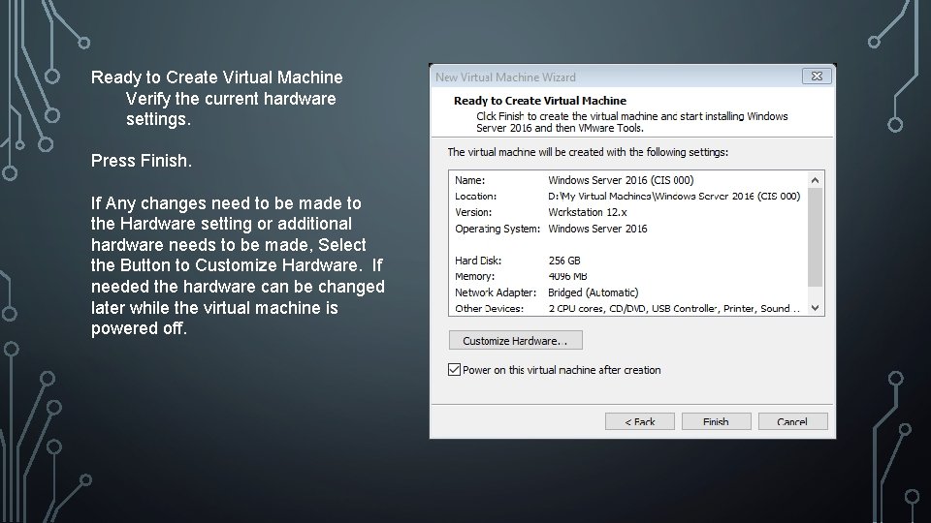The height and width of the screenshot is (523, 931).
Task: Click the slide heading 'Ready to Create Virtual Machine'
Action: tap(216, 77)
